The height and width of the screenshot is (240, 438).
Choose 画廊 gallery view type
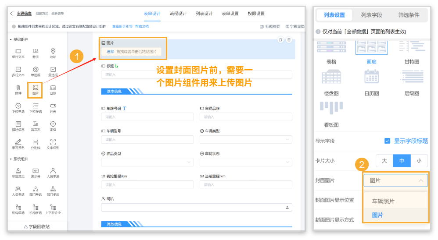pyautogui.click(x=372, y=53)
